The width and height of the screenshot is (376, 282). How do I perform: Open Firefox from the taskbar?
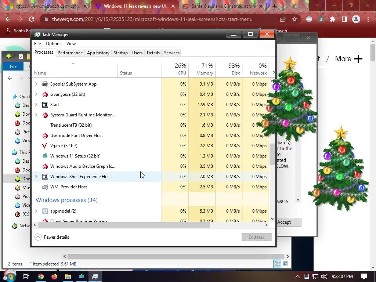pyautogui.click(x=54, y=276)
